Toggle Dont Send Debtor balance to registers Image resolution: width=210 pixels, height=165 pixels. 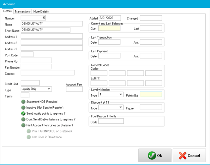pos(23,119)
